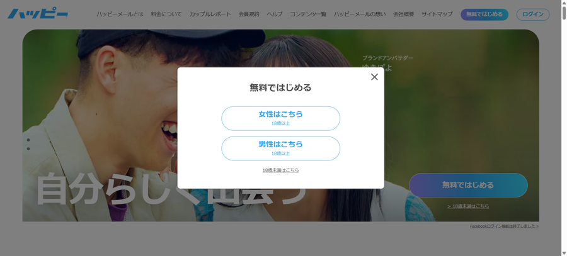The height and width of the screenshot is (256, 567).
Task: Choose 男性はこちら registration button
Action: (280, 148)
